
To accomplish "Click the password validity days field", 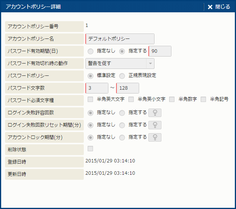I will (160, 51).
